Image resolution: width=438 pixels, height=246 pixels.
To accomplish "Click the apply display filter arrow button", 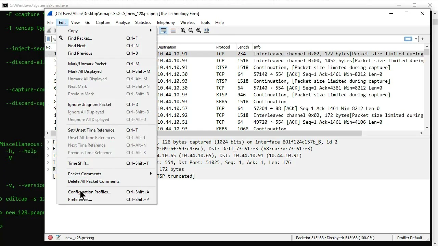I will pos(408,39).
